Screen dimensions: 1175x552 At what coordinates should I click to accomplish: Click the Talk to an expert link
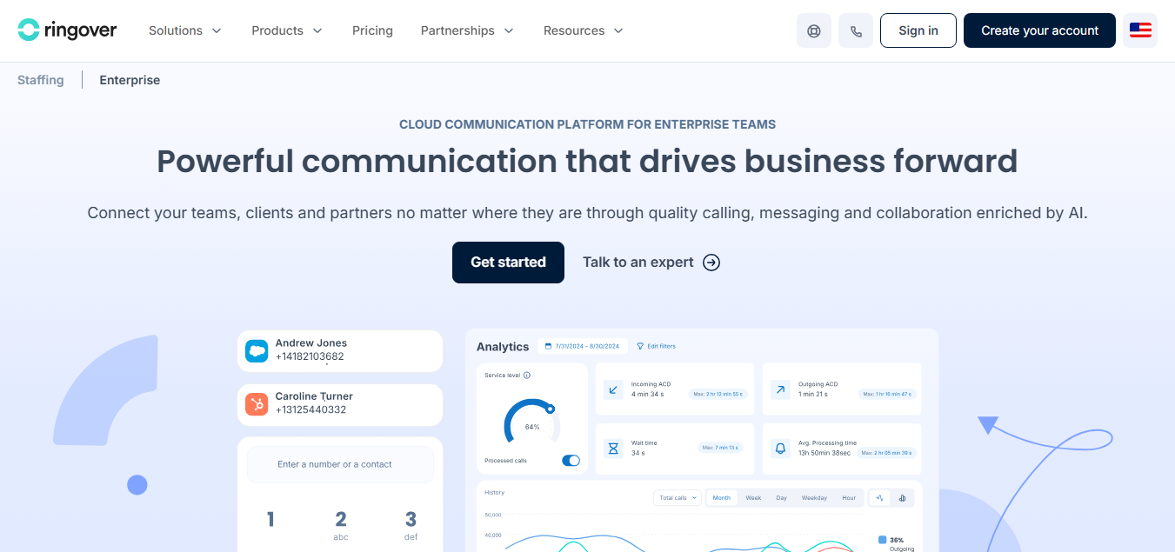(x=651, y=263)
